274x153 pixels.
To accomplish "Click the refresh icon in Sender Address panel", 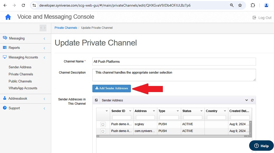I will click(252, 100).
